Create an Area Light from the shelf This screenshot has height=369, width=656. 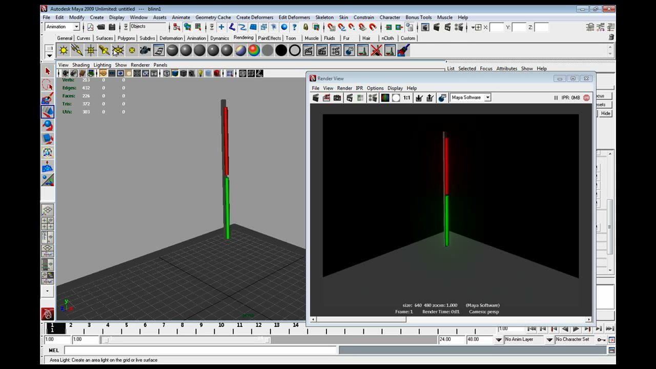coord(118,50)
